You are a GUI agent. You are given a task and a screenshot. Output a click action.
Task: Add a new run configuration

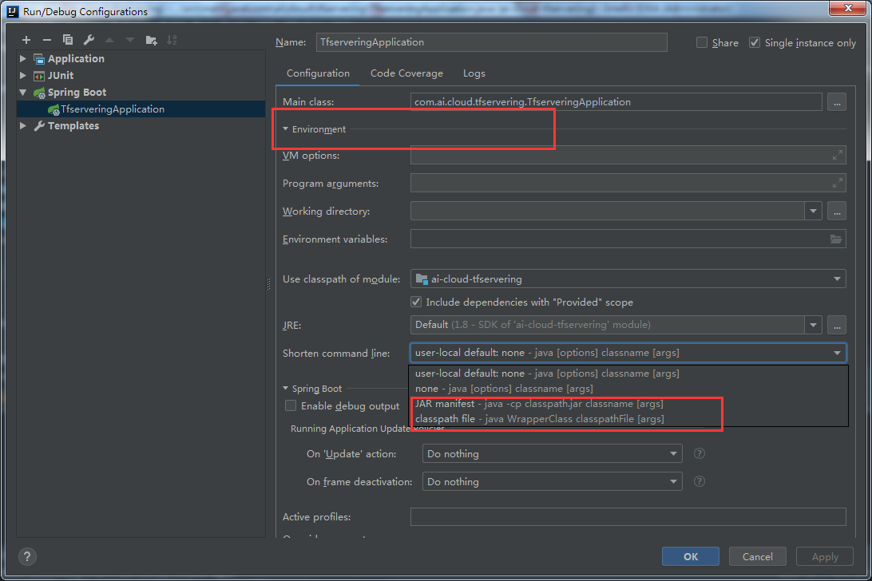[x=26, y=39]
